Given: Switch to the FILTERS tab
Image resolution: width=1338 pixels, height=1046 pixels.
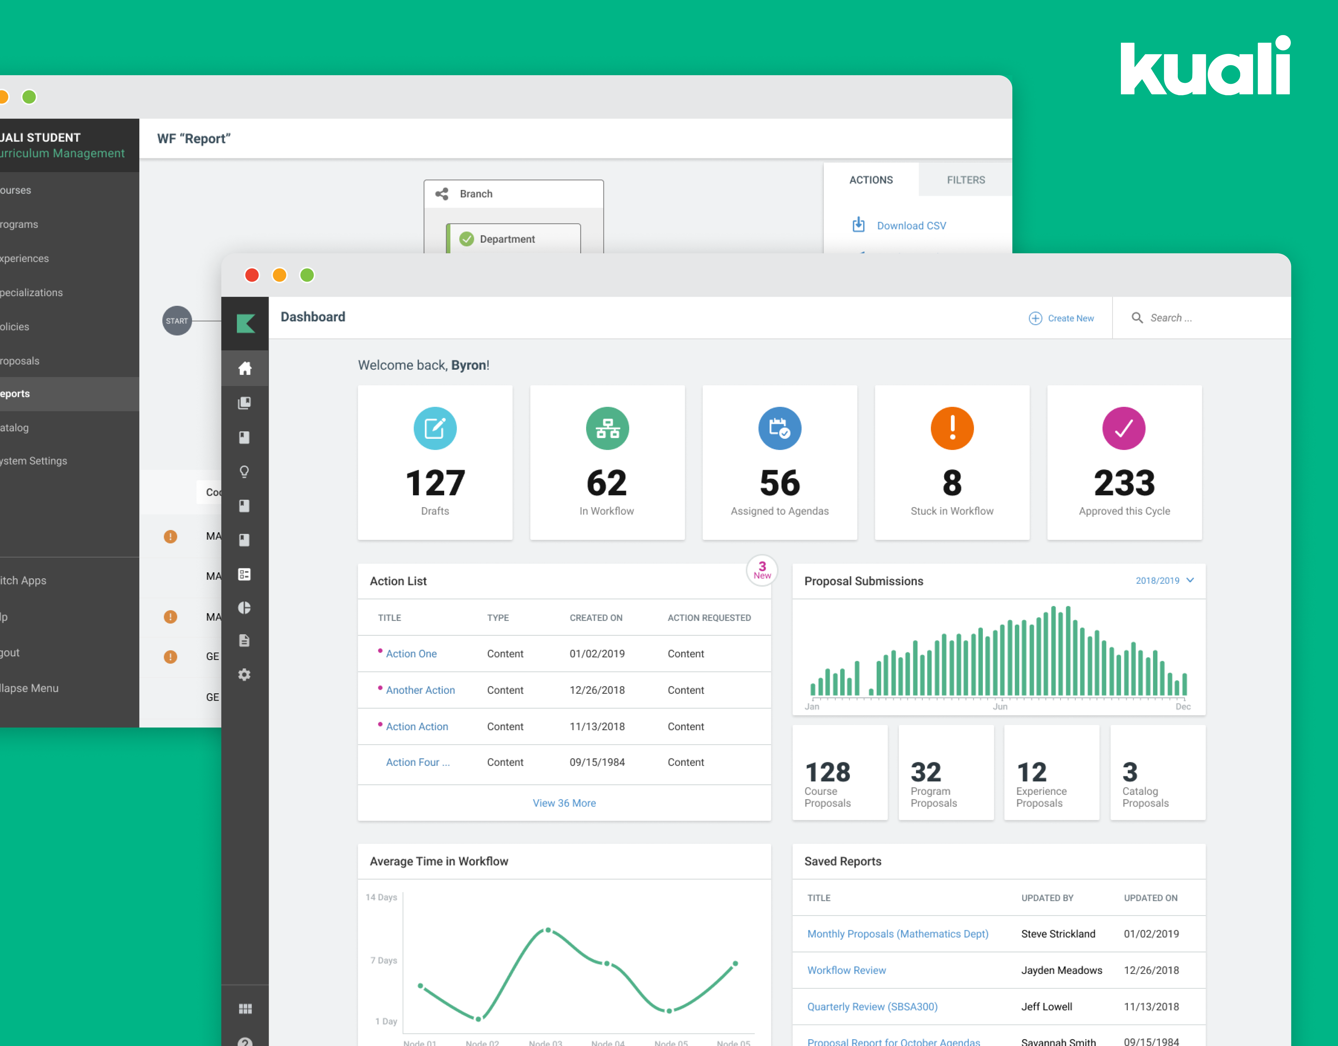Looking at the screenshot, I should tap(965, 180).
